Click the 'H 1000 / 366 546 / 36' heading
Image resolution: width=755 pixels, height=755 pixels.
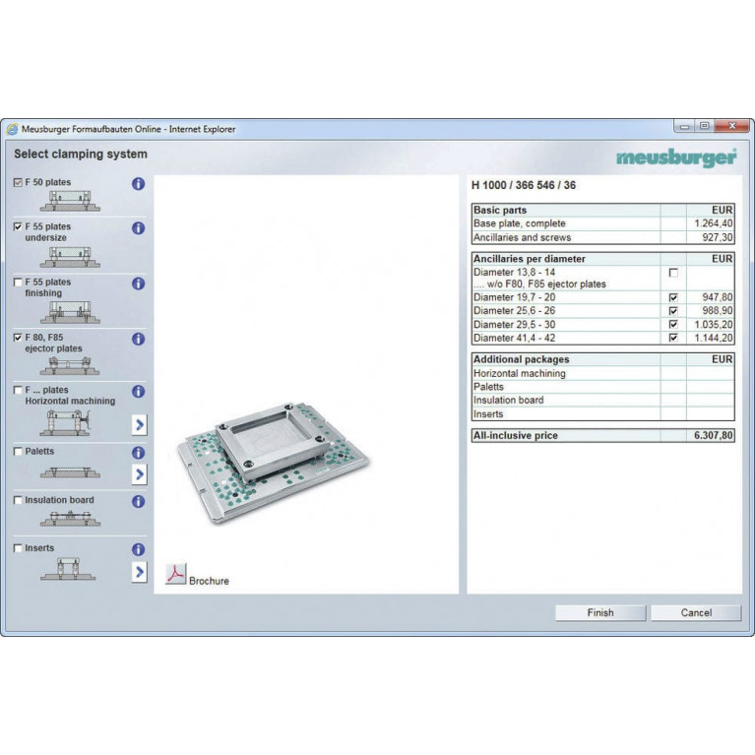[x=524, y=185]
